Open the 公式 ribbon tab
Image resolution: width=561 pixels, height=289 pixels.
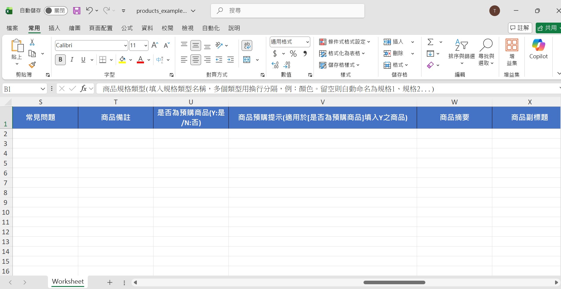(x=127, y=28)
